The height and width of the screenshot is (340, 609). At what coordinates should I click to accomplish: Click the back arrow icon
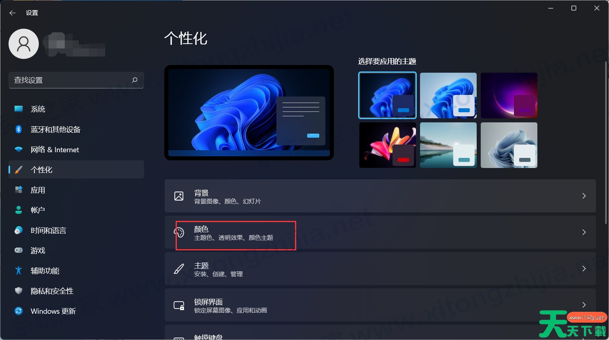[x=13, y=13]
